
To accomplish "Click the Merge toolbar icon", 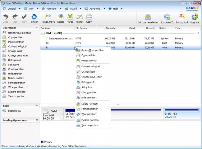I will (x=70, y=18).
